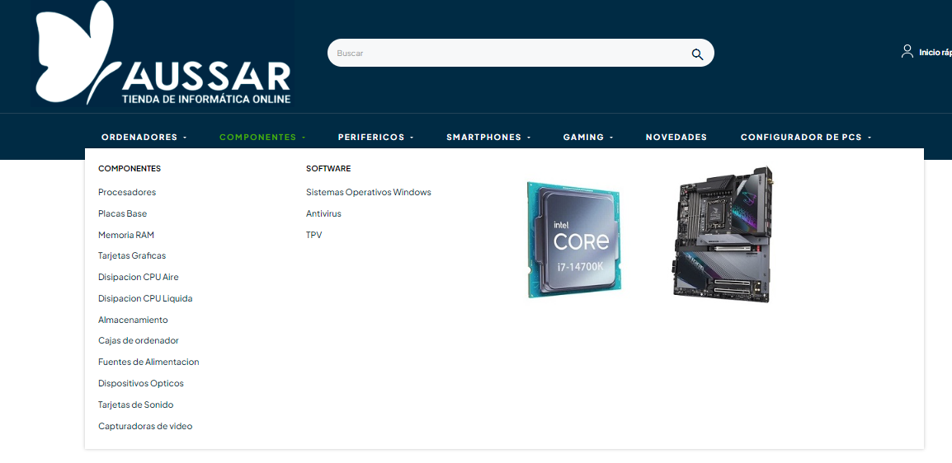Open Capturadoras de video category

pos(145,426)
